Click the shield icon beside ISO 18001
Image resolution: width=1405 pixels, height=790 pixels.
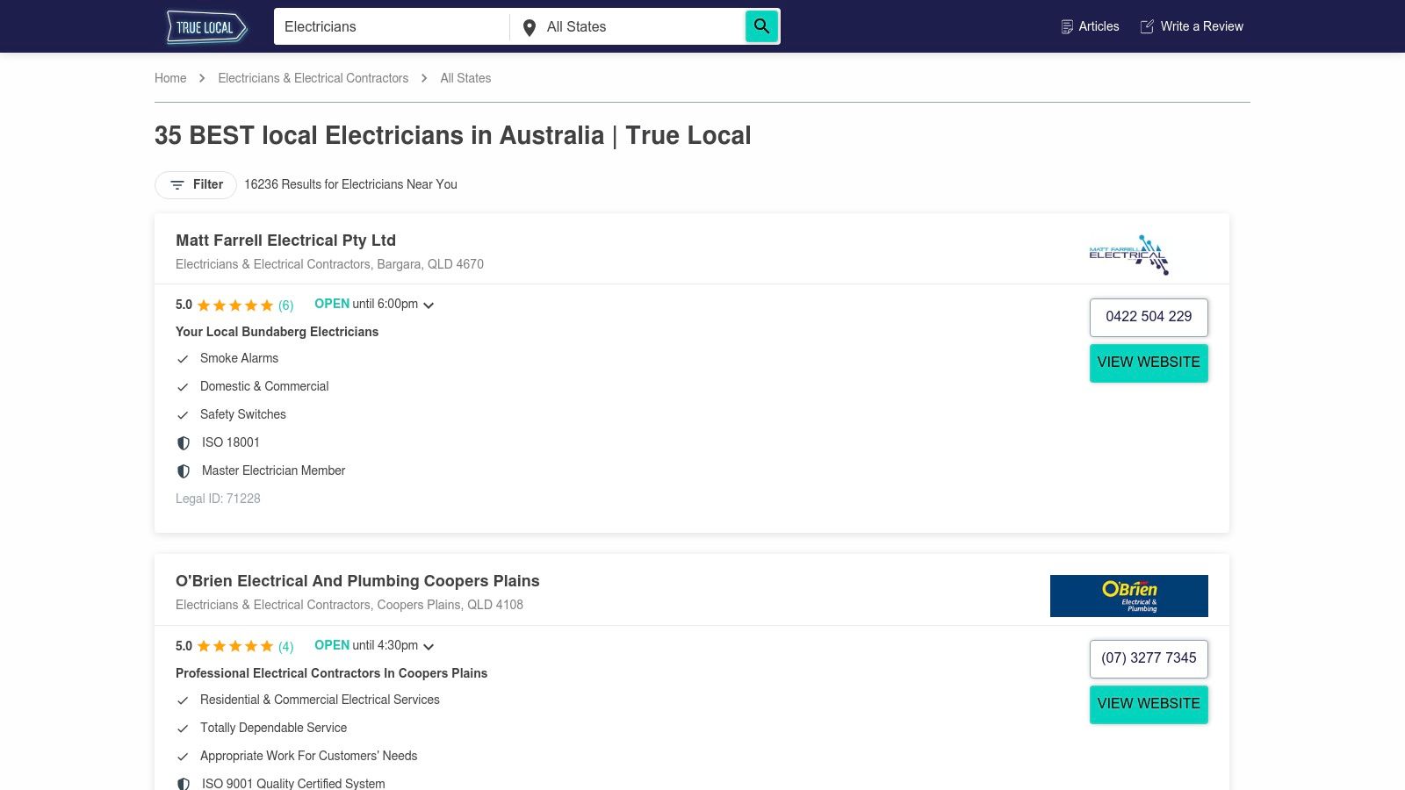tap(184, 443)
